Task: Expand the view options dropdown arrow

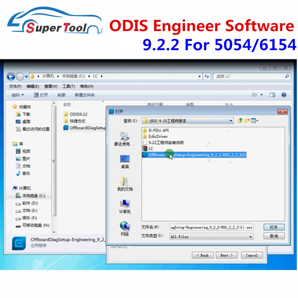Action: (x=262, y=95)
